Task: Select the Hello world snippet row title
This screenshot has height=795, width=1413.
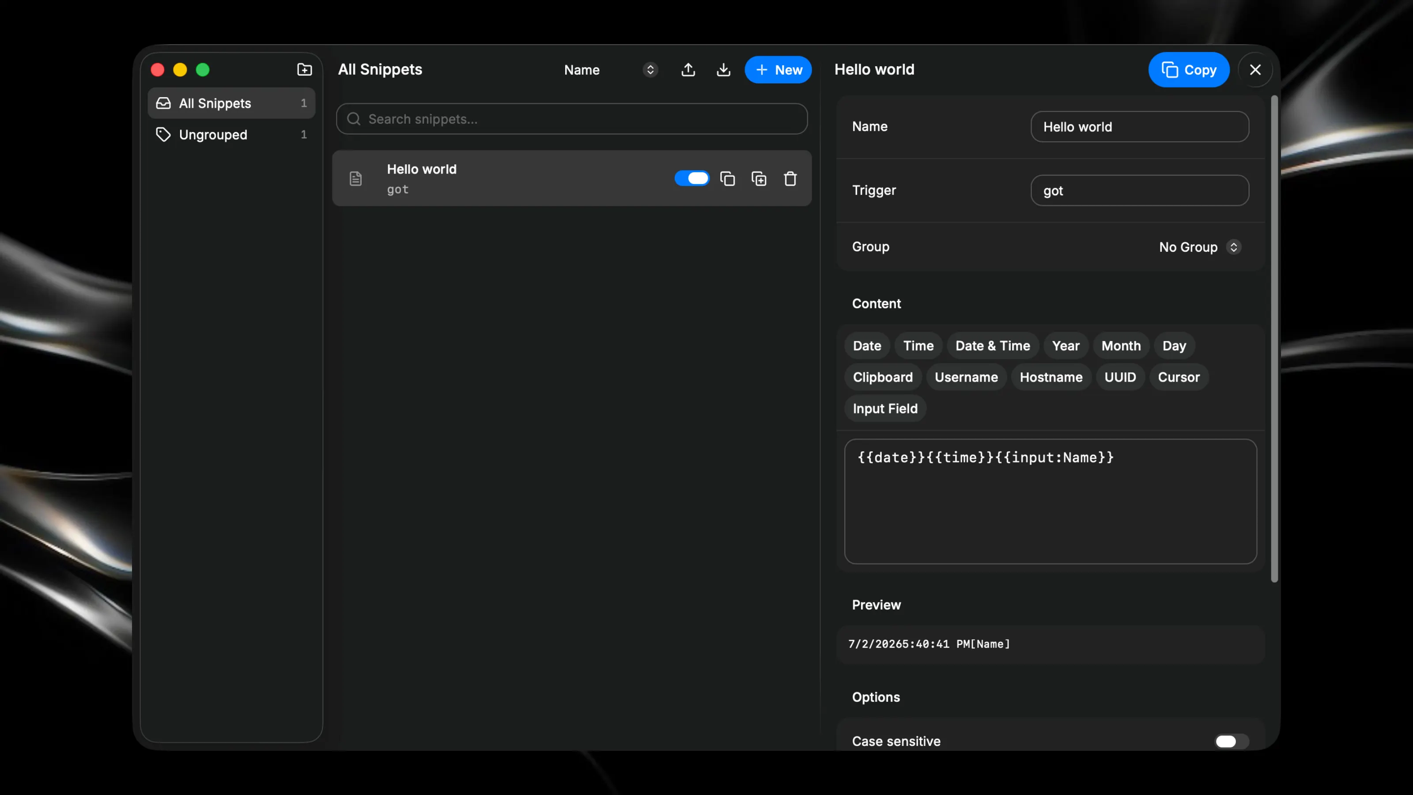Action: coord(421,169)
